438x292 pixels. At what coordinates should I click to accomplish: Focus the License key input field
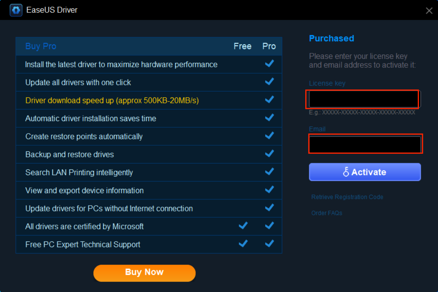click(x=364, y=99)
